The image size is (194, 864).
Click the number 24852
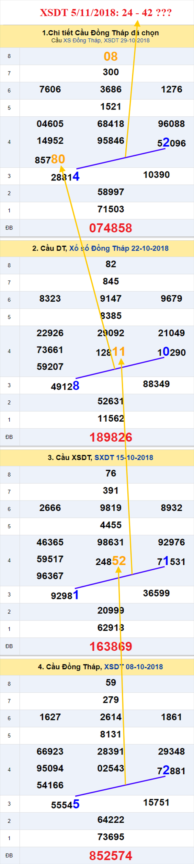tap(111, 561)
